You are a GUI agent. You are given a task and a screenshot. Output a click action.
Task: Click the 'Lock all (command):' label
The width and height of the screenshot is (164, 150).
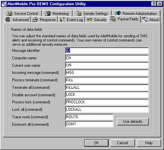click(x=27, y=110)
